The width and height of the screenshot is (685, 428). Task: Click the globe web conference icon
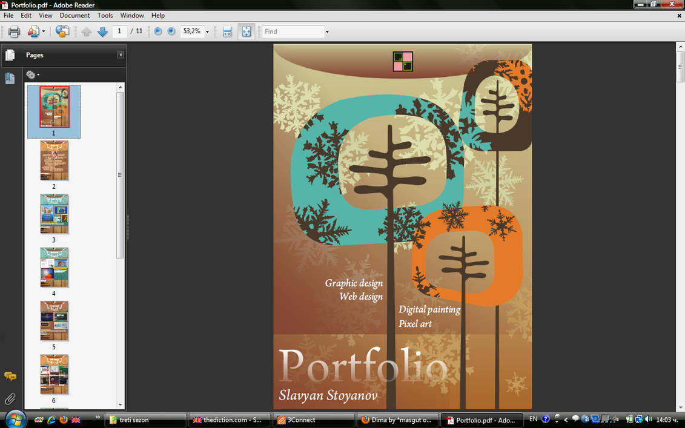[62, 31]
